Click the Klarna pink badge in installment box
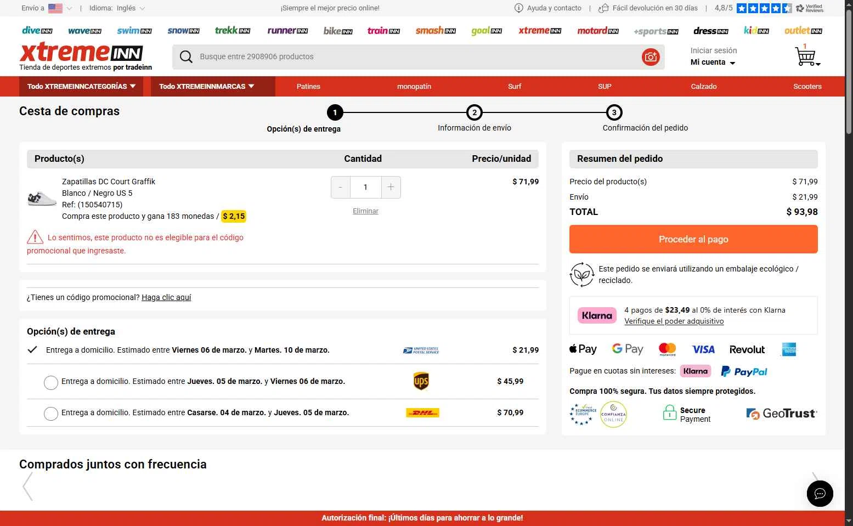This screenshot has height=526, width=853. click(x=597, y=315)
